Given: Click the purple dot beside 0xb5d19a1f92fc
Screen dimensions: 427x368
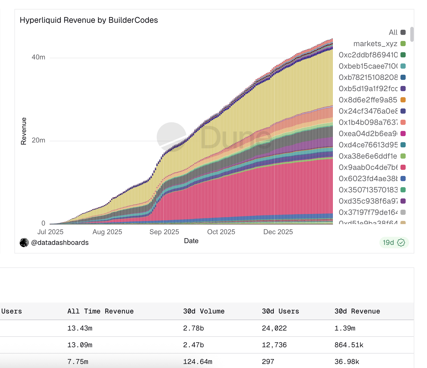Looking at the screenshot, I should pos(403,89).
